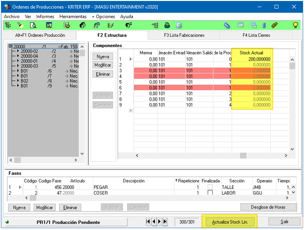Click the document search magnifier icon
The width and height of the screenshot is (305, 230).
33,25
